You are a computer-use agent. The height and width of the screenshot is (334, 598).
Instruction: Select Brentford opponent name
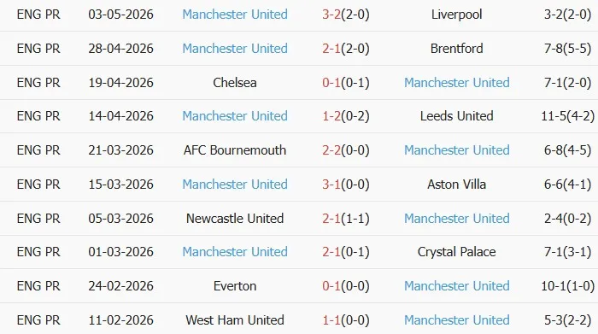[456, 49]
